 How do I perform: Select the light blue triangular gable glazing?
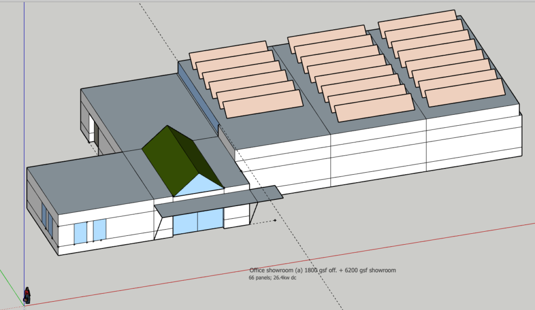pyautogui.click(x=199, y=187)
